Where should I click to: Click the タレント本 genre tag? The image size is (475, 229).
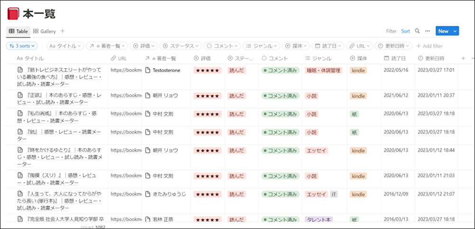click(319, 219)
